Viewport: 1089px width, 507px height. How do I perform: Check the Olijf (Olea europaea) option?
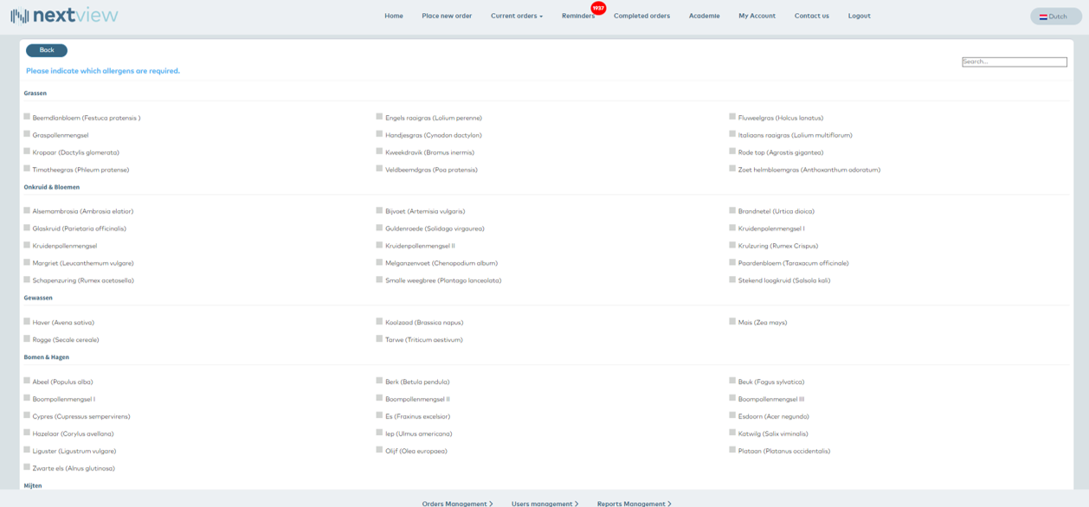[379, 450]
